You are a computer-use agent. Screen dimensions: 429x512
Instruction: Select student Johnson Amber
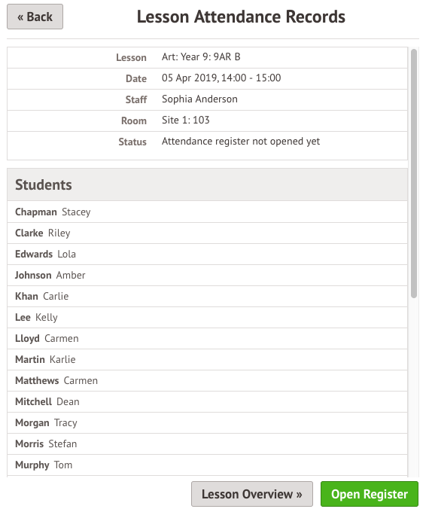click(207, 276)
